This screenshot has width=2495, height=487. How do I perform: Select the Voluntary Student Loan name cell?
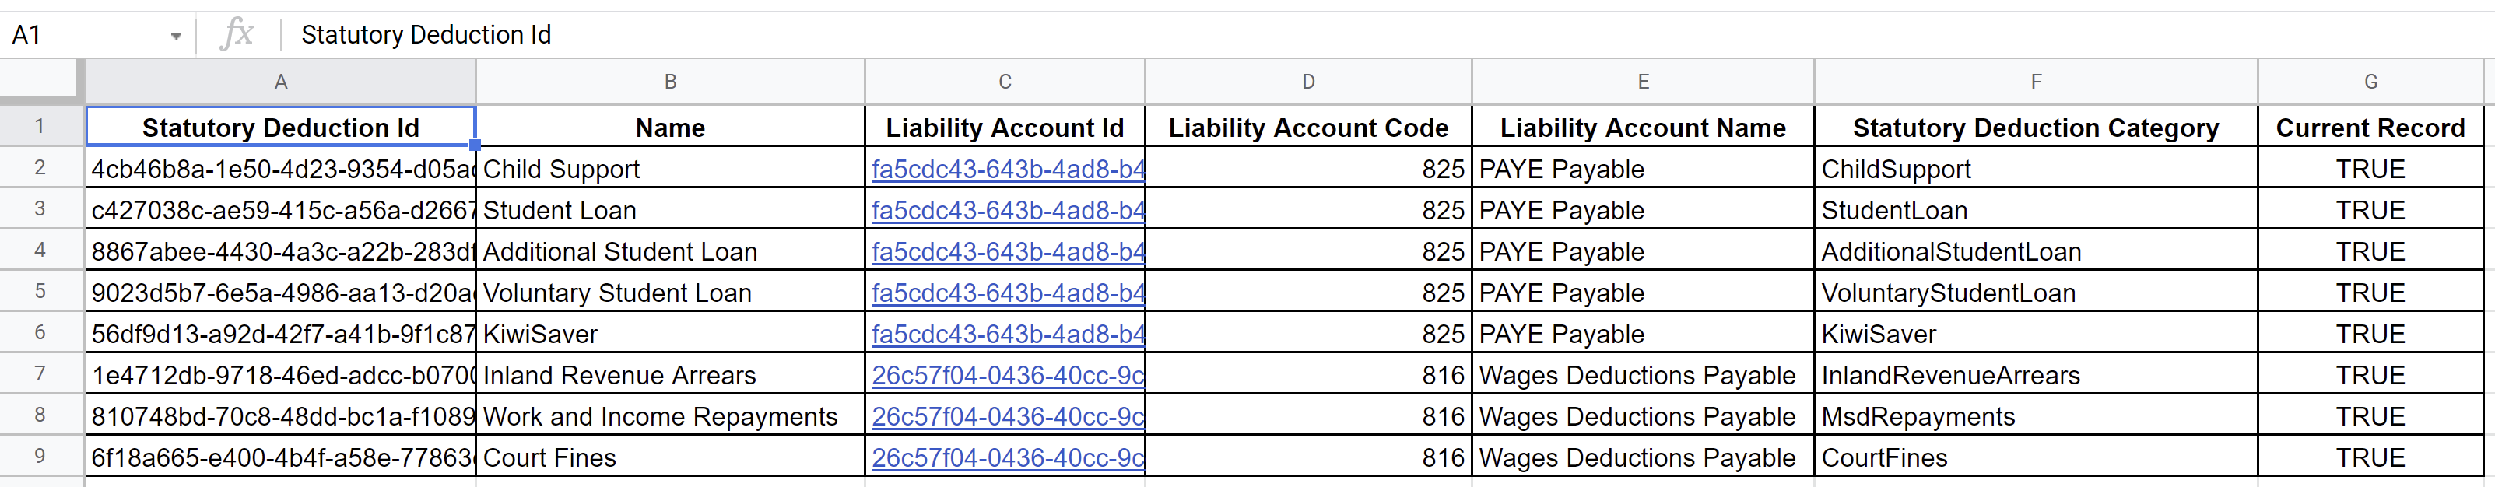pos(670,293)
